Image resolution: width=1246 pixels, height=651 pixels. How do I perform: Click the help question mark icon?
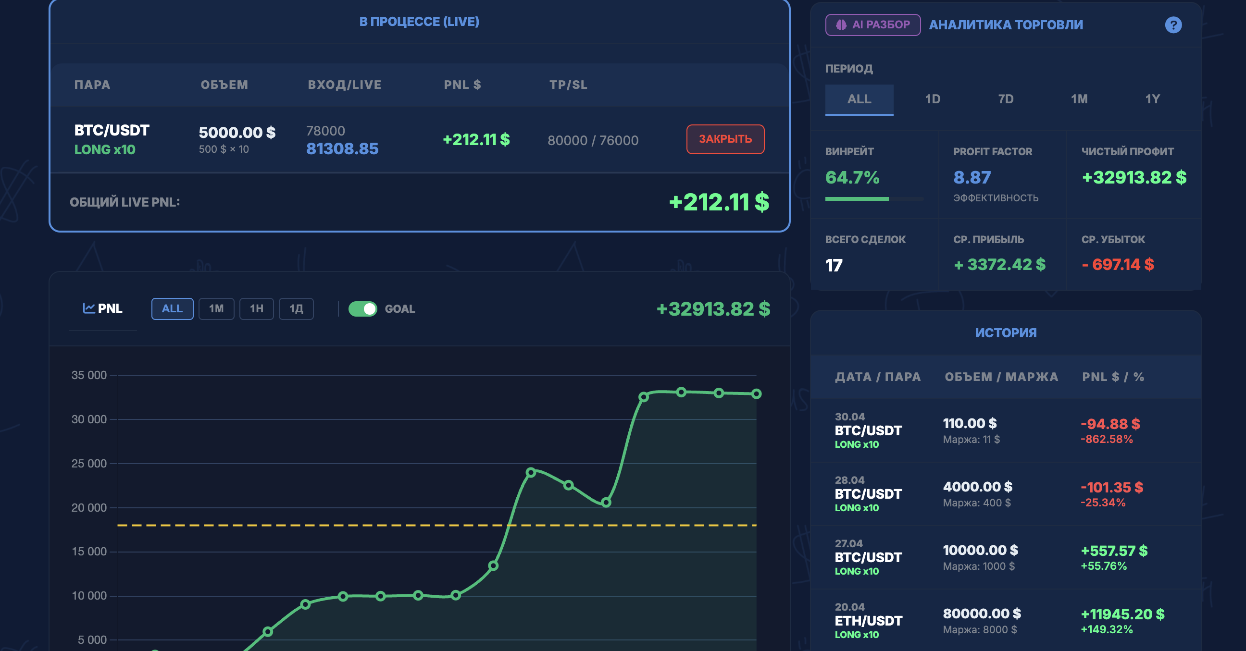tap(1173, 25)
